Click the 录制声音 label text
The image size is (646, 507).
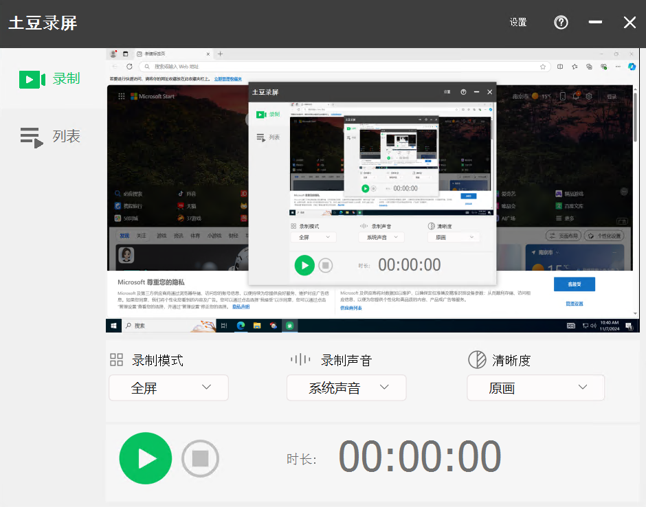pyautogui.click(x=346, y=361)
